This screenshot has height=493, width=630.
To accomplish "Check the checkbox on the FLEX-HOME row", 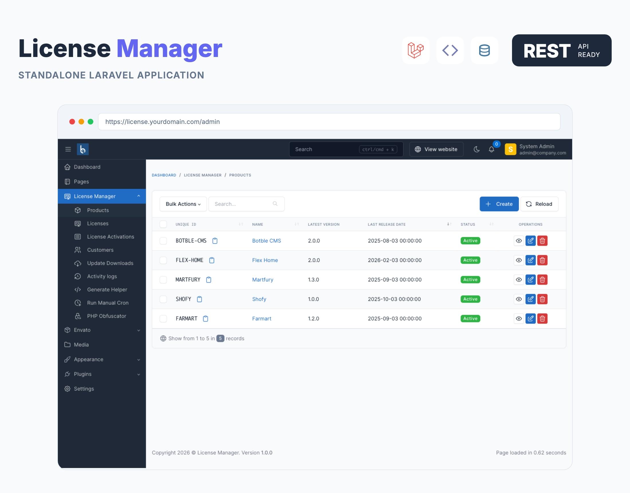I will pyautogui.click(x=163, y=260).
